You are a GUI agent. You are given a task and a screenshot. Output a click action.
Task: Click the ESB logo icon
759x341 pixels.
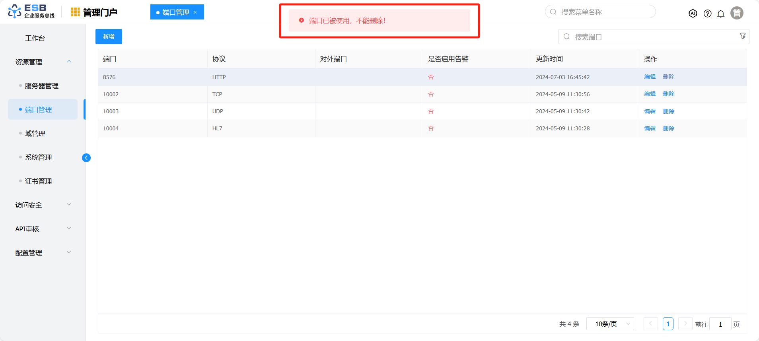pyautogui.click(x=15, y=12)
